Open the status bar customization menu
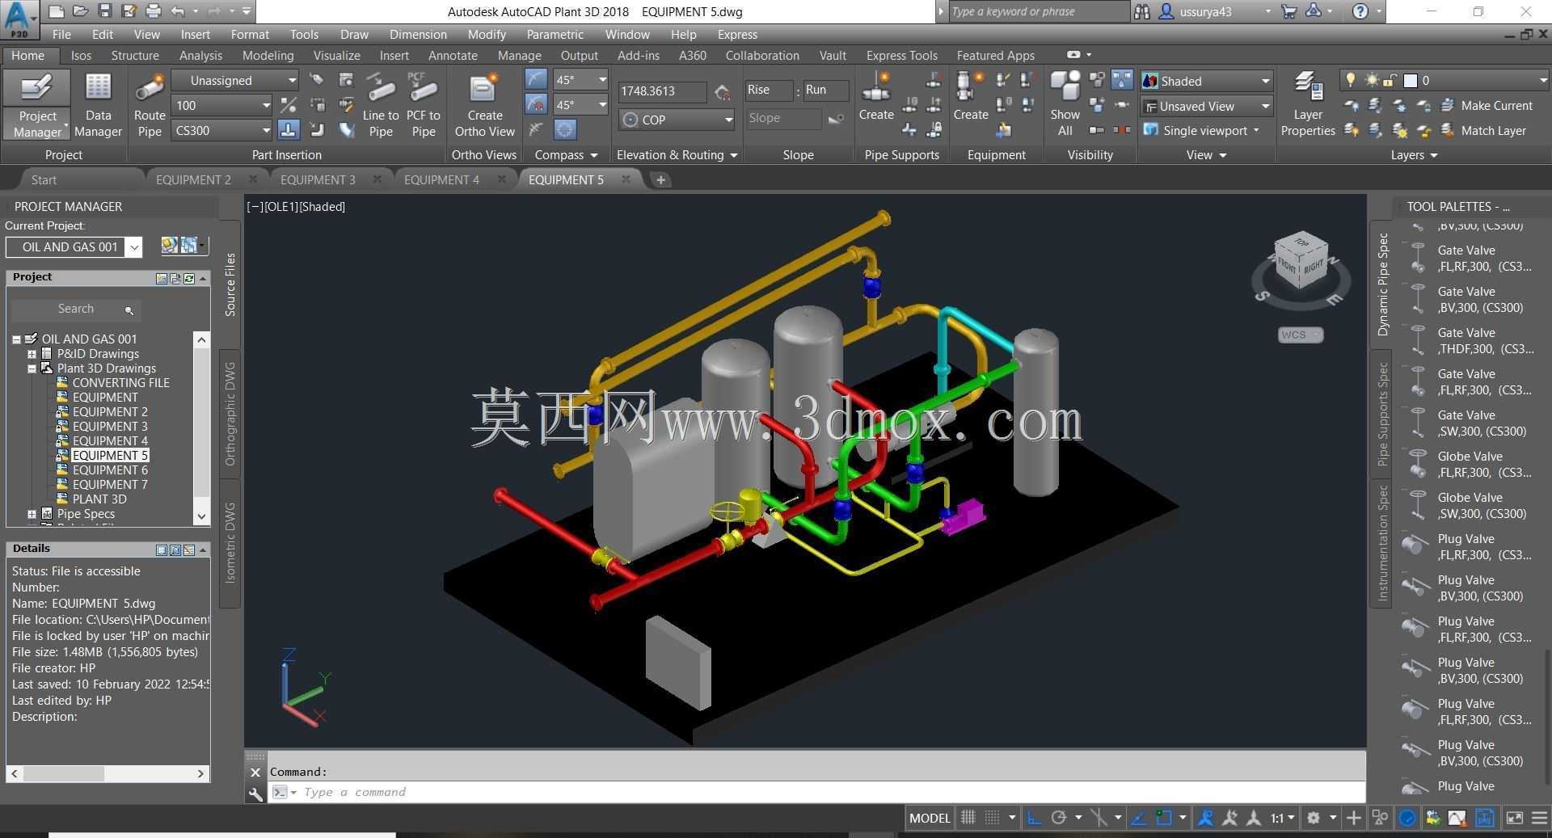This screenshot has width=1552, height=838. (x=1539, y=818)
